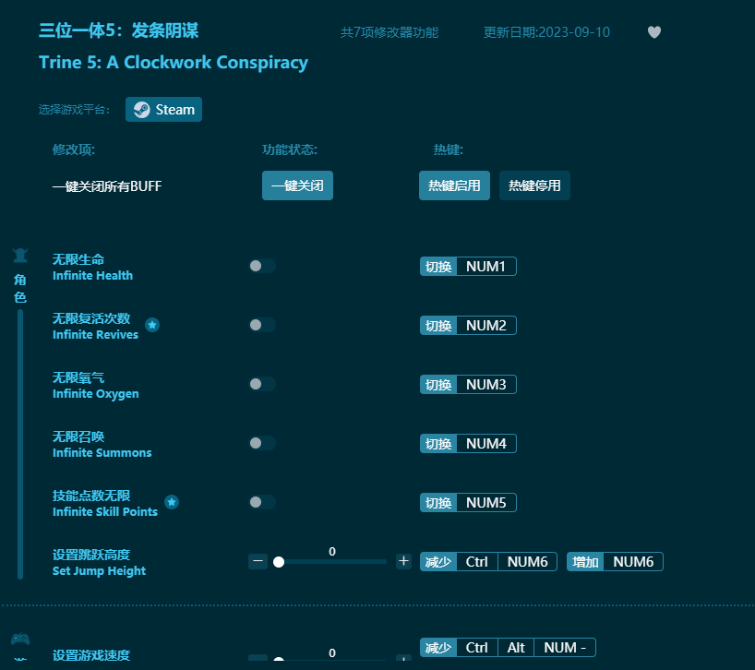Click the star badge next to Infinite Skill Points

click(x=172, y=502)
